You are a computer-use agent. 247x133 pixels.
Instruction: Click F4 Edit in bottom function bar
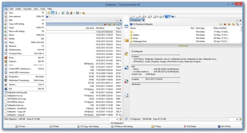(54, 126)
